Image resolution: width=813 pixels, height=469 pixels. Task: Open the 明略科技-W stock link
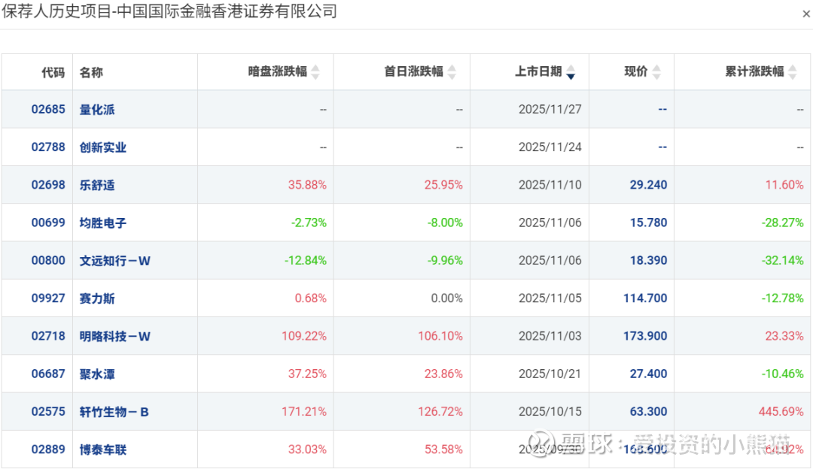click(x=114, y=337)
